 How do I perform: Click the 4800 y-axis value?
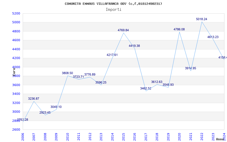(16, 31)
